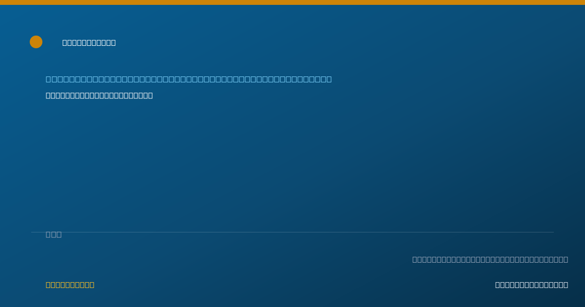Click the white footer text on right side
Viewport: 585px width, 307px height.
(531, 285)
